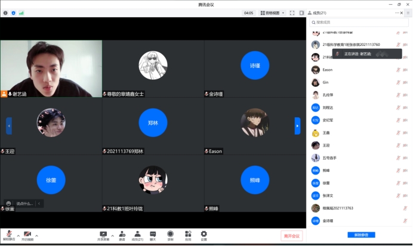Open the invite participants icon

(x=121, y=234)
